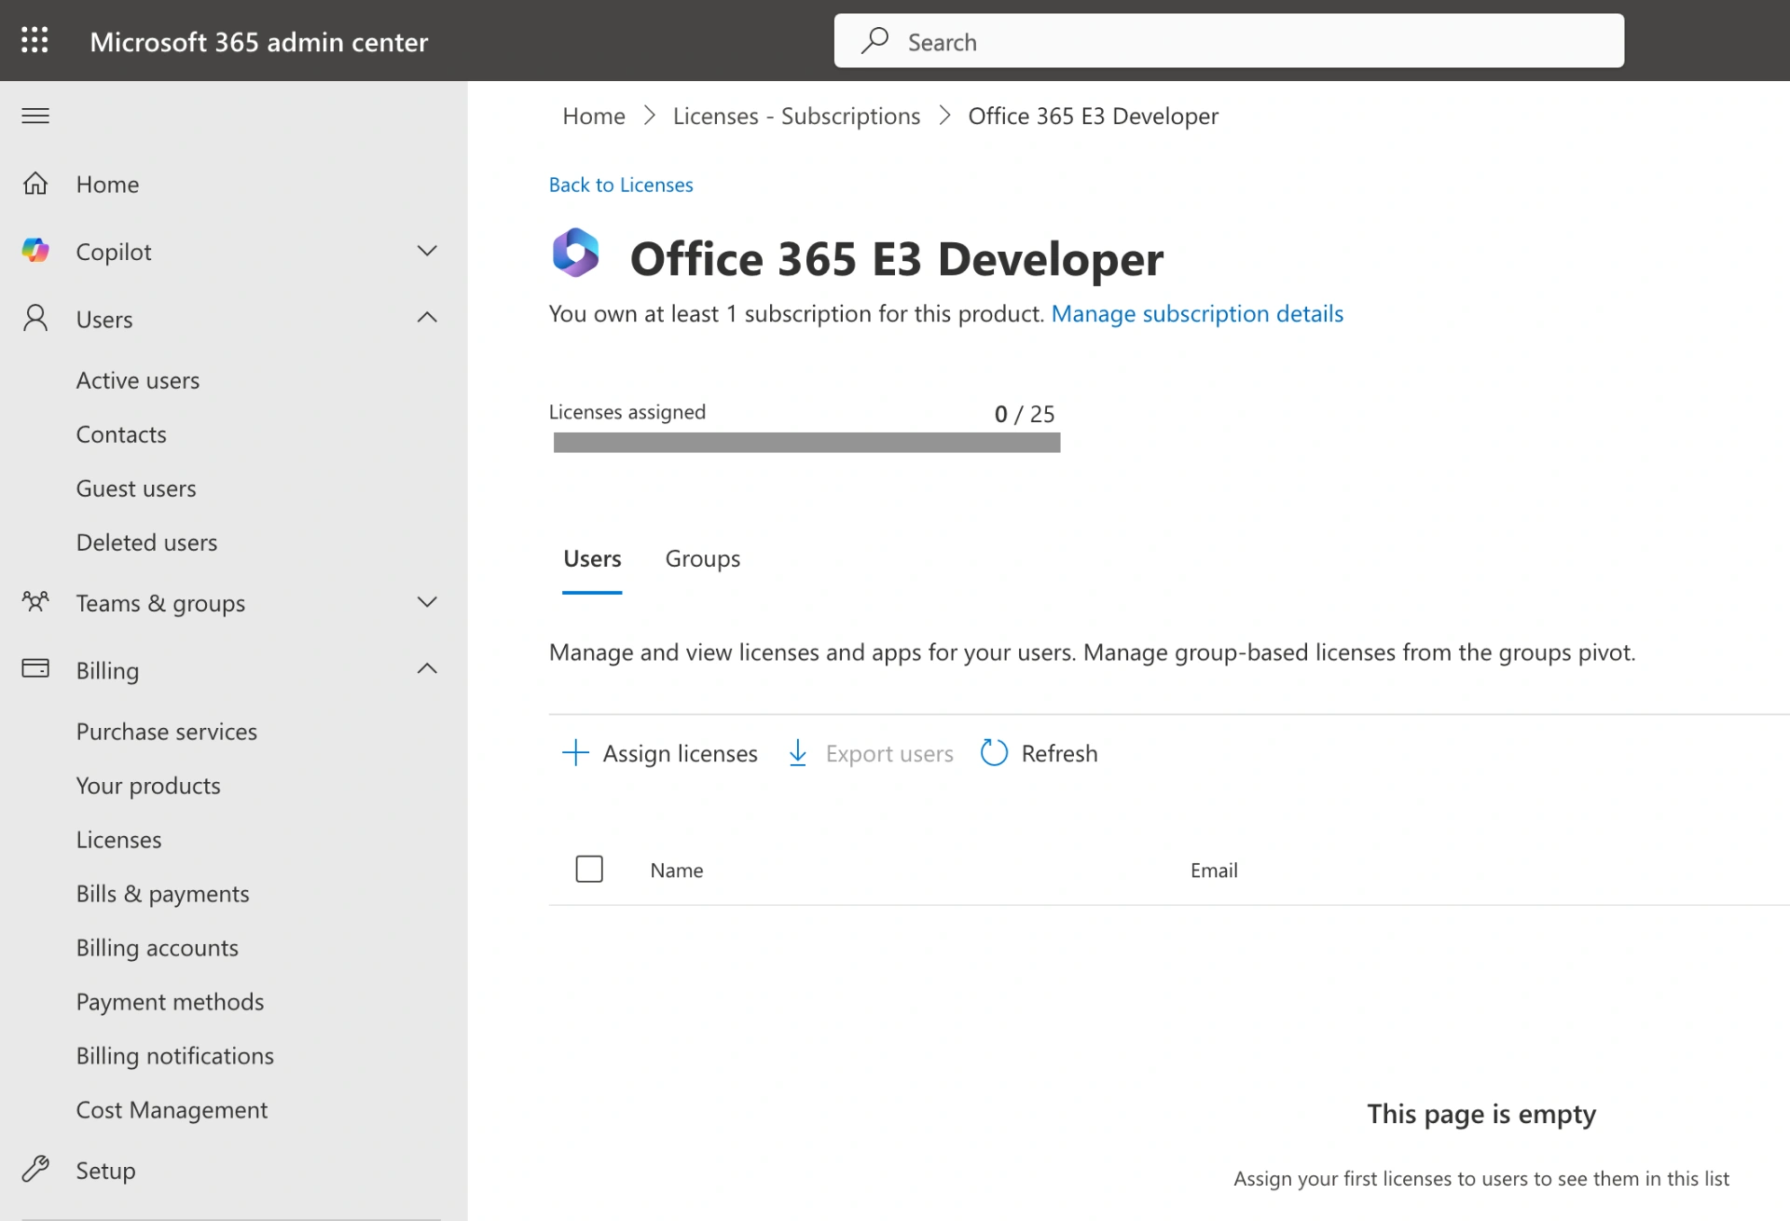Click the Teams & groups people icon

coord(35,602)
